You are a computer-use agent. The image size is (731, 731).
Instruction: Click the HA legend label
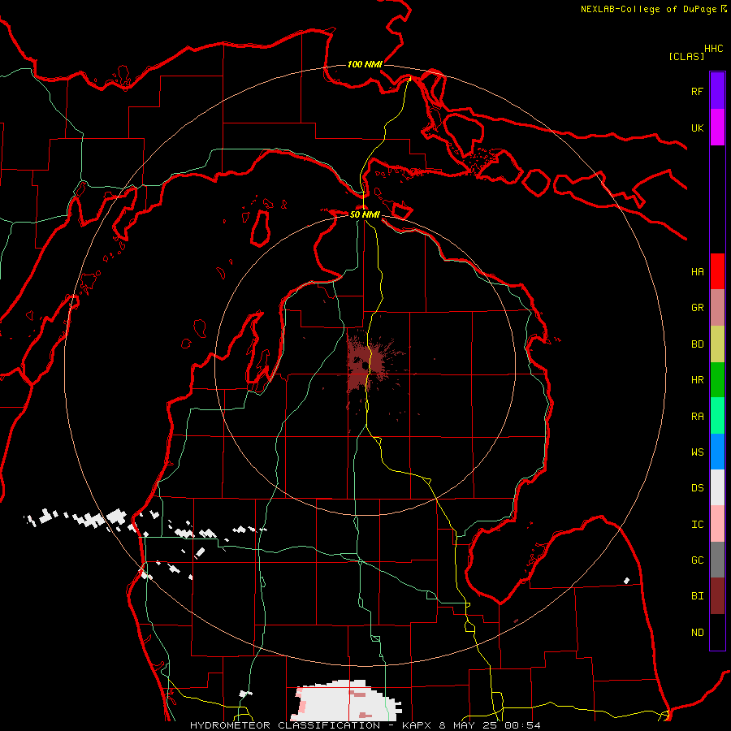pos(697,272)
